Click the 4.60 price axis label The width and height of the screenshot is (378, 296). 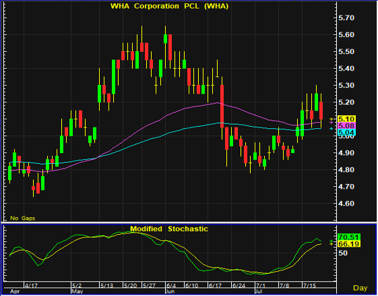pyautogui.click(x=346, y=204)
